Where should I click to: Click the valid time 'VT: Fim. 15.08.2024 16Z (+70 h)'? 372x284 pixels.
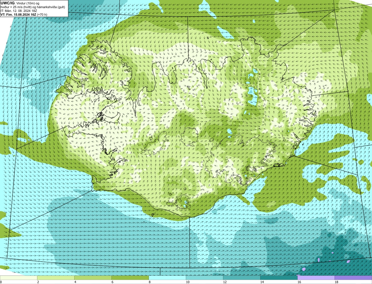24,14
